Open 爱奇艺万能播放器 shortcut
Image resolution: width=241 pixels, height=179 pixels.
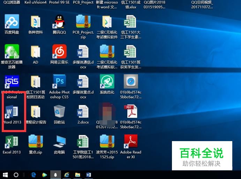point(12,52)
